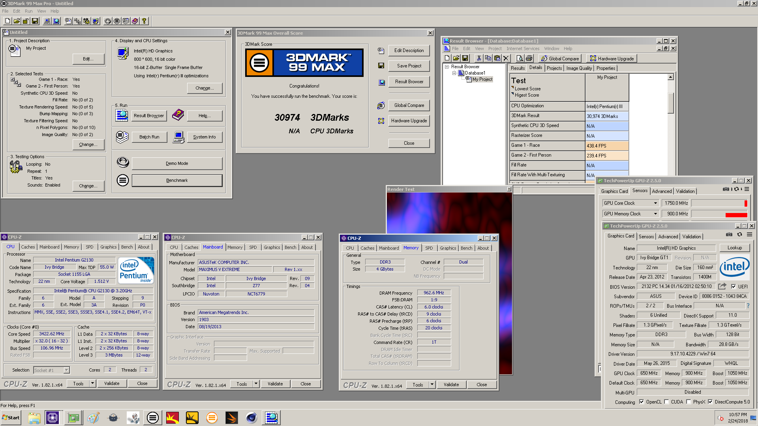This screenshot has width=758, height=426.
Task: Switch to Image Quality tab in Result Browser
Action: [x=579, y=68]
